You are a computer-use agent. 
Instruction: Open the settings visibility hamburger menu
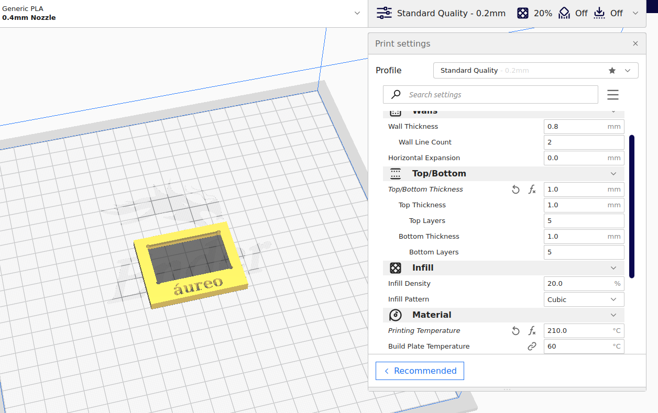(613, 95)
